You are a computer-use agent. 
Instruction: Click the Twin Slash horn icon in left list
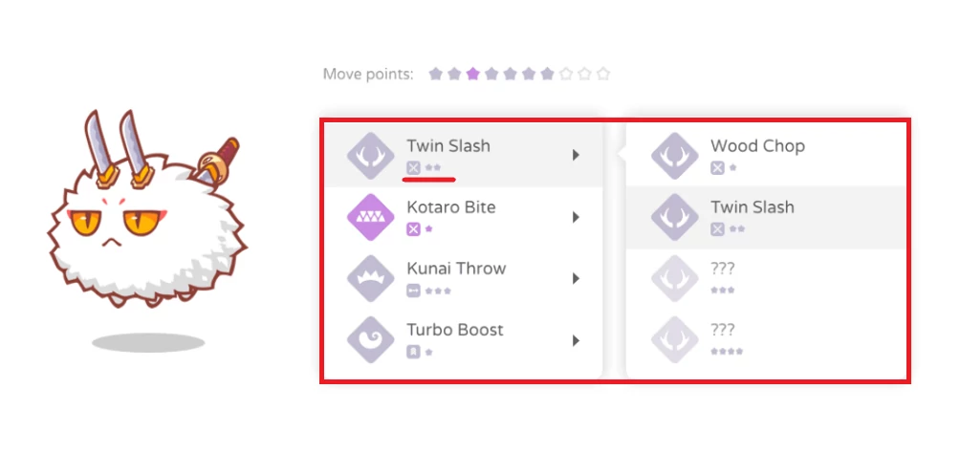(x=371, y=157)
